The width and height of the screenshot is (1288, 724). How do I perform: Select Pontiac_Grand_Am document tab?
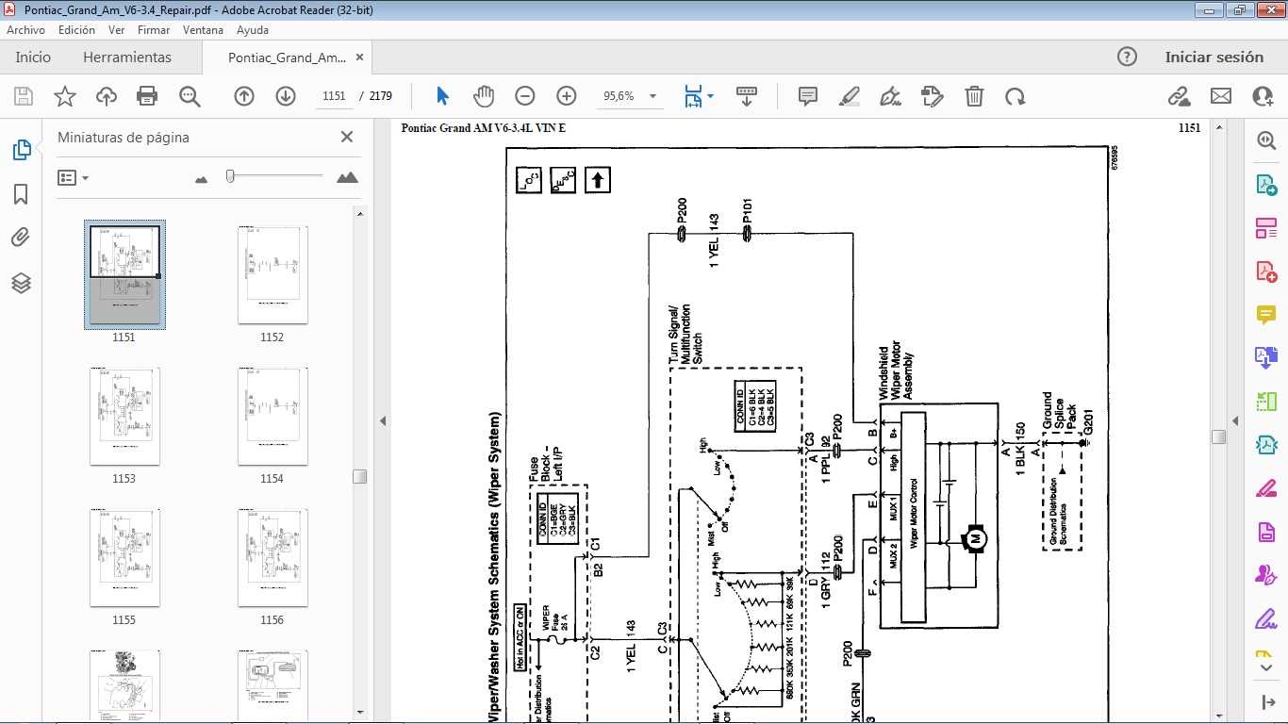point(287,57)
